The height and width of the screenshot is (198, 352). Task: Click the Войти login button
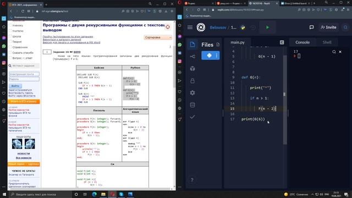click(15, 86)
